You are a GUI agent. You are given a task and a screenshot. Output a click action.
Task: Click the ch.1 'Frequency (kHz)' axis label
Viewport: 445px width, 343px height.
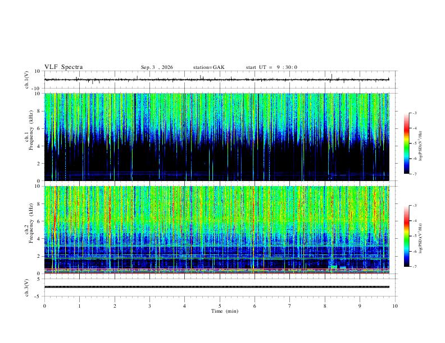coord(31,130)
